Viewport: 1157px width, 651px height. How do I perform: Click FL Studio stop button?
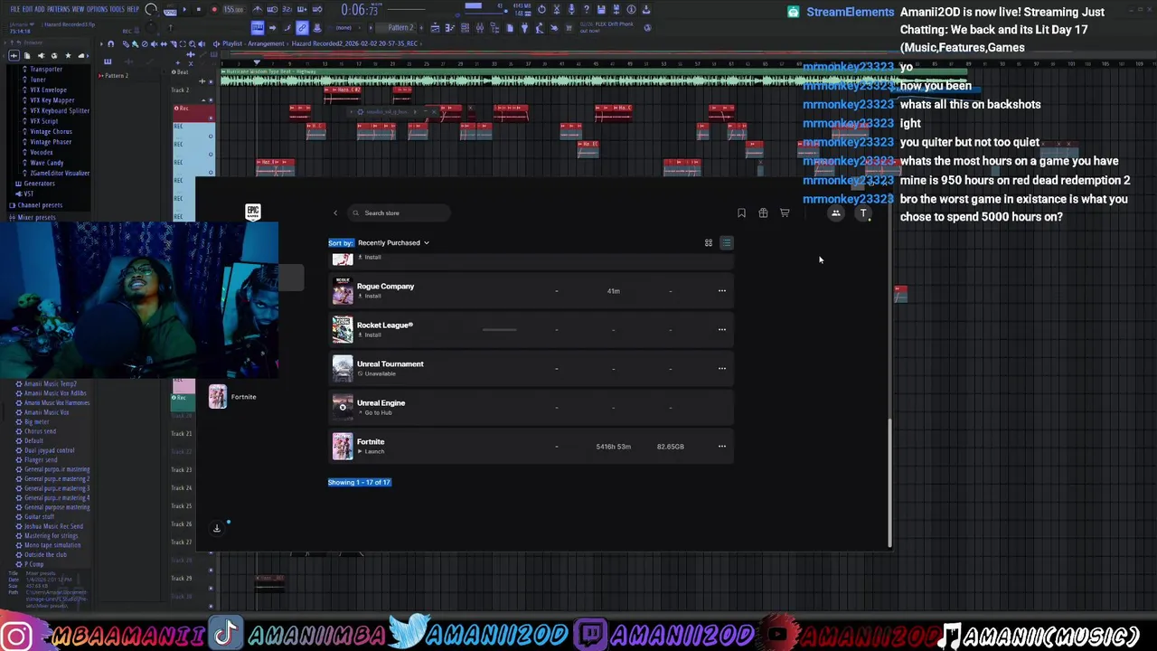pyautogui.click(x=198, y=10)
